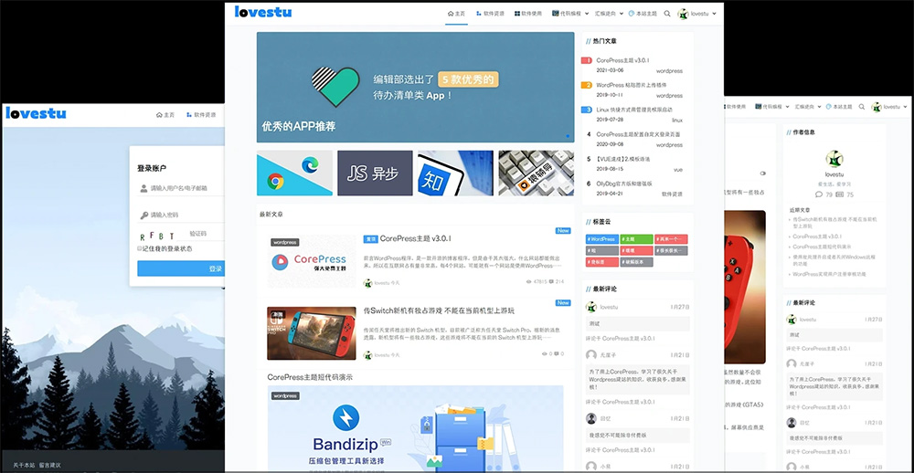This screenshot has height=473, width=914.
Task: Click the number 1 red rank badge in hot articles
Action: 587,60
